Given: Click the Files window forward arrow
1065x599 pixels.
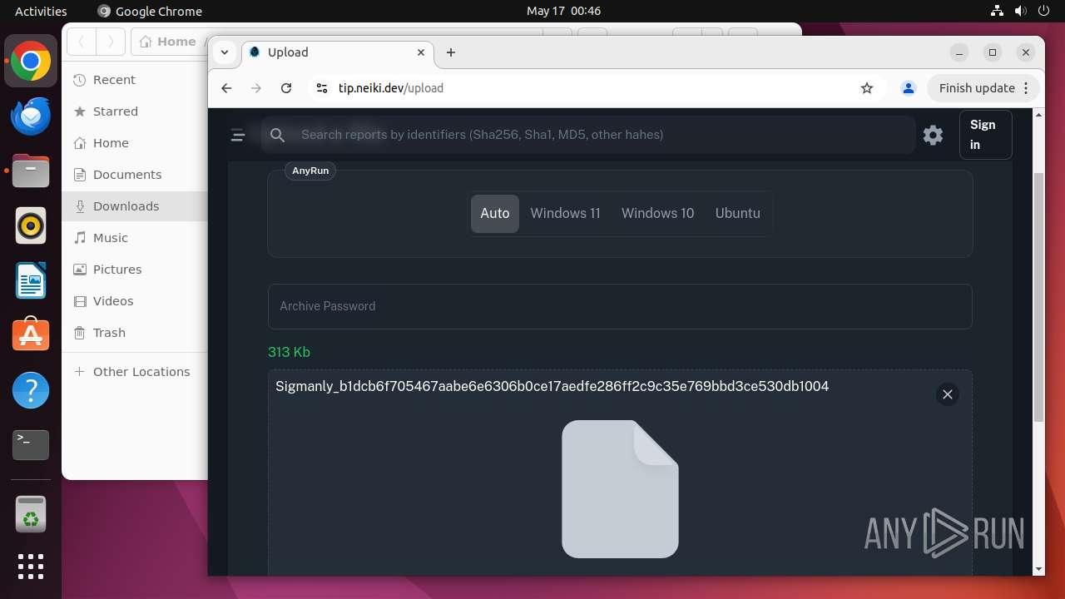Looking at the screenshot, I should pyautogui.click(x=111, y=42).
